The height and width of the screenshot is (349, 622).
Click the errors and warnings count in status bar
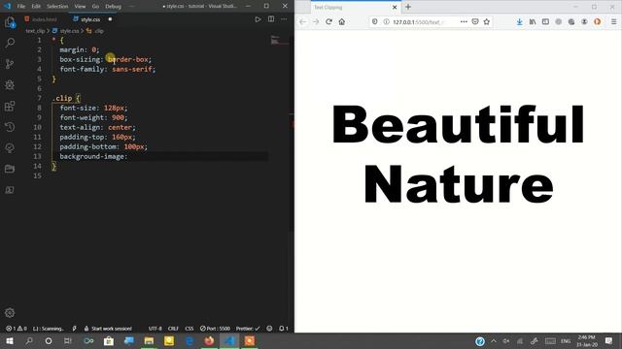(x=16, y=329)
